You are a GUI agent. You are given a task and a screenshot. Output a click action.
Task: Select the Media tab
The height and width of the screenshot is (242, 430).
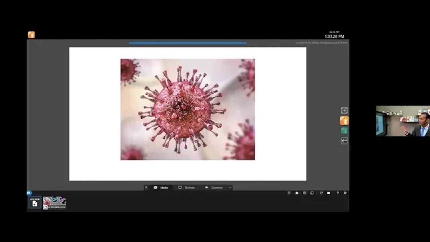(x=161, y=188)
